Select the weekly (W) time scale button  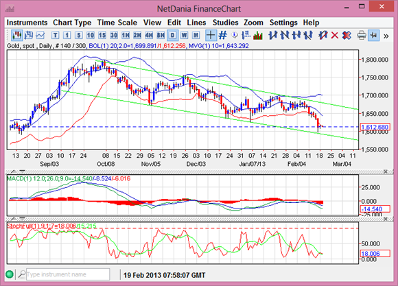[x=184, y=35]
